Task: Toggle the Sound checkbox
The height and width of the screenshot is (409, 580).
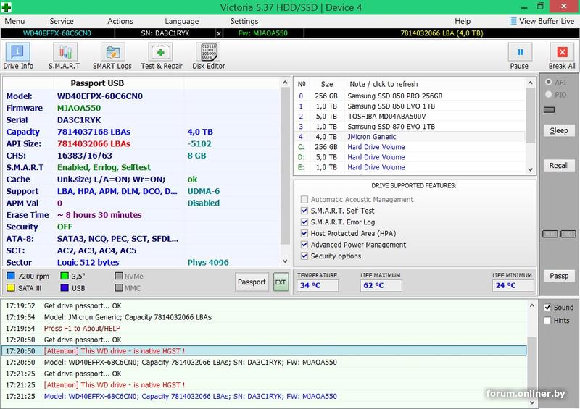Action: tap(548, 308)
